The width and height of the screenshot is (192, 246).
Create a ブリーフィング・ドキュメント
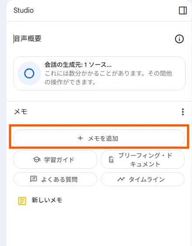pyautogui.click(x=143, y=159)
